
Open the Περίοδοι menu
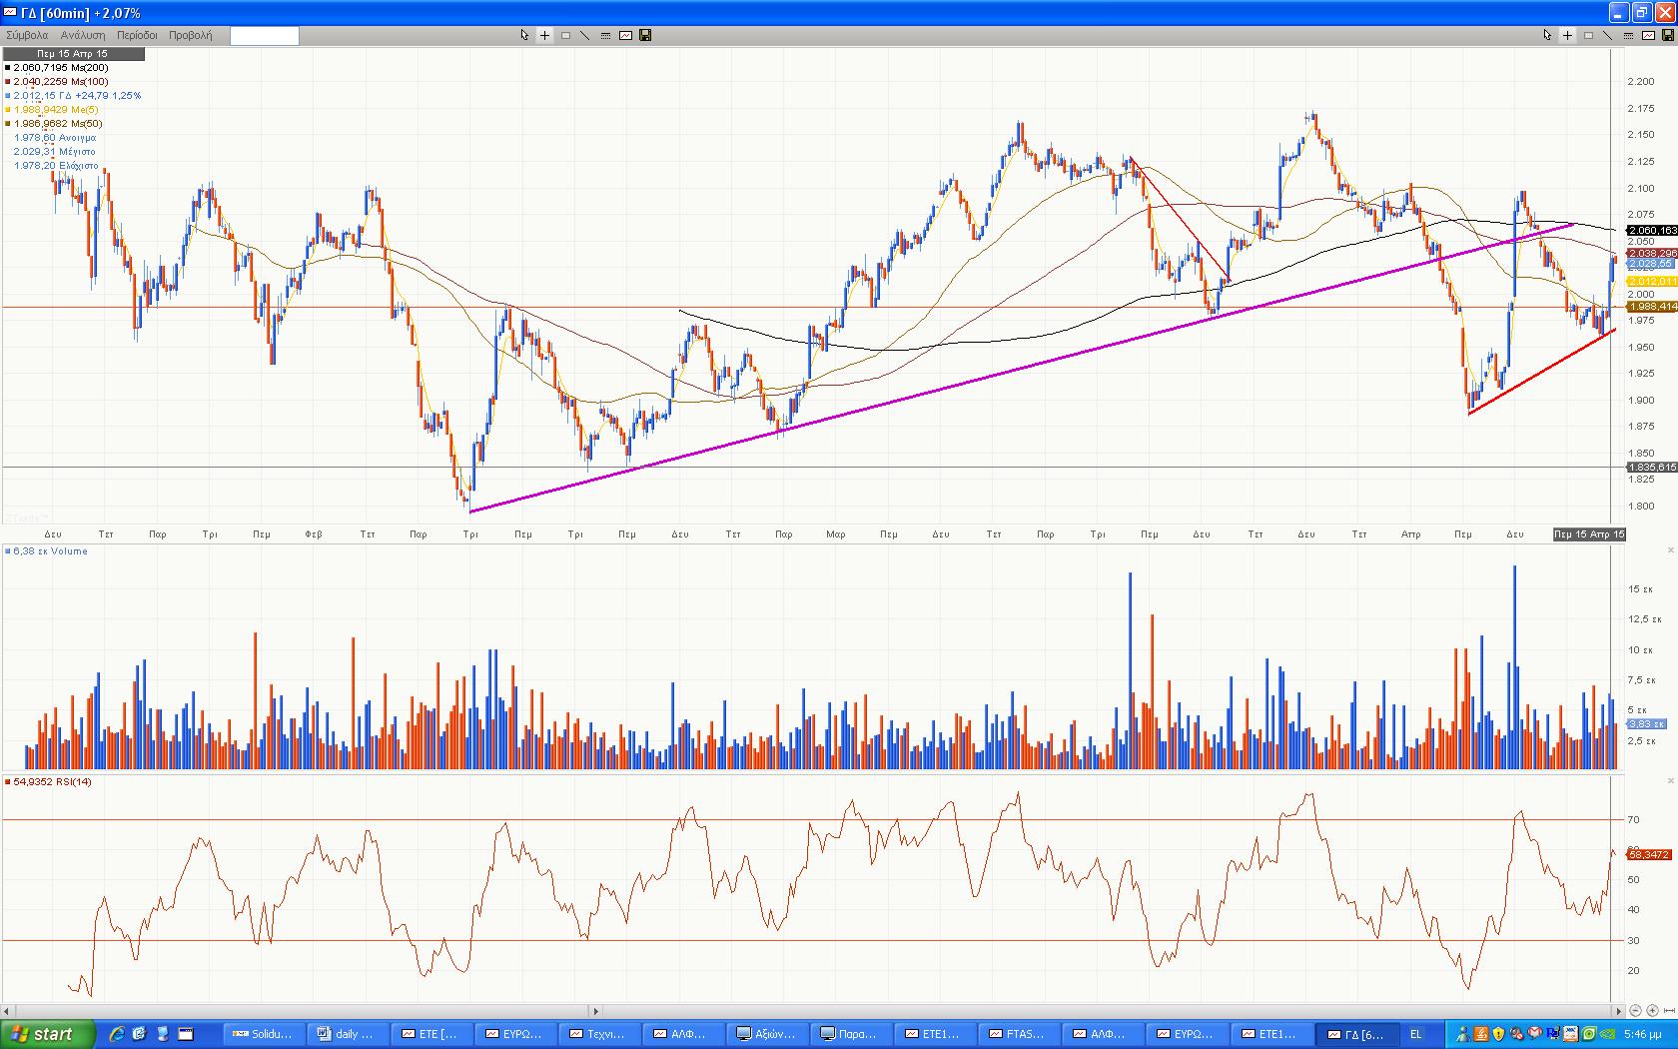coord(137,35)
